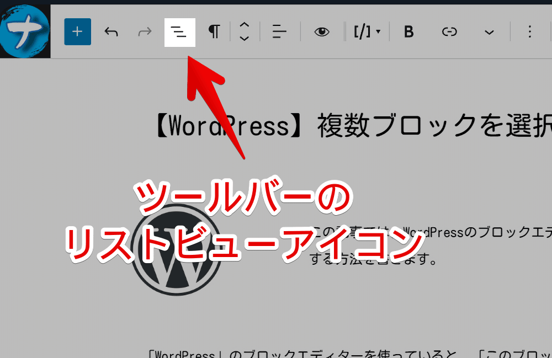The image size is (552, 358).
Task: Toggle the highlighted list view panel
Action: [179, 31]
